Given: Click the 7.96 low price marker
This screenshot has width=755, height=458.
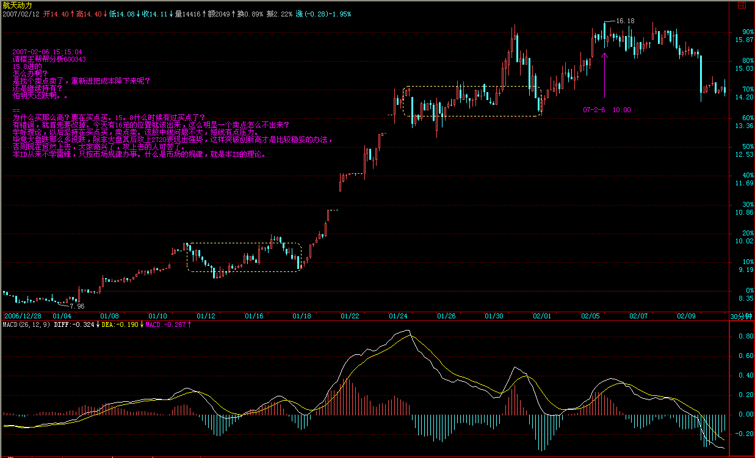Looking at the screenshot, I should [x=77, y=306].
